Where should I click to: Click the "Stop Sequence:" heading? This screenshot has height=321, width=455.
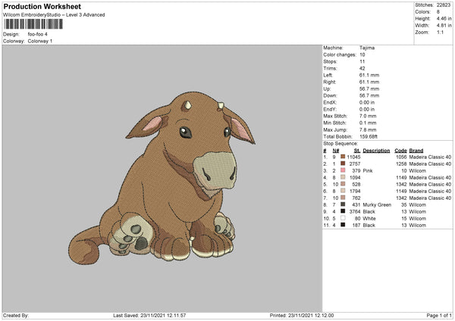(340, 143)
